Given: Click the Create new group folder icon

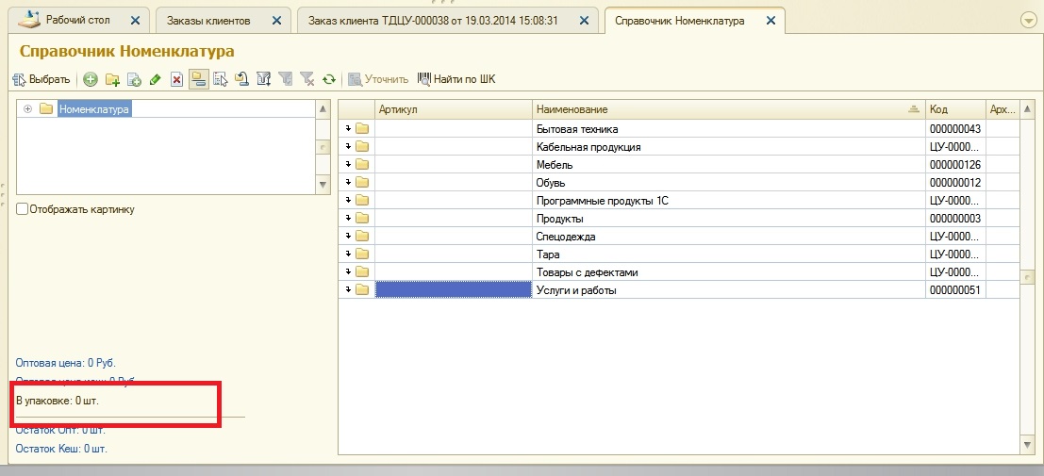Looking at the screenshot, I should (112, 80).
